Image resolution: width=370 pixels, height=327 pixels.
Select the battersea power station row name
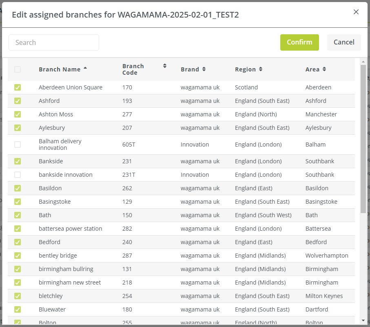point(70,229)
